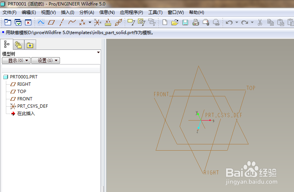The height and width of the screenshot is (192, 294).
Task: Click the activate window icon with green check
Action: click(x=18, y=22)
